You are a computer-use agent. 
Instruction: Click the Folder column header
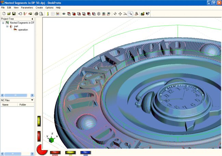pyautogui.click(x=23, y=105)
